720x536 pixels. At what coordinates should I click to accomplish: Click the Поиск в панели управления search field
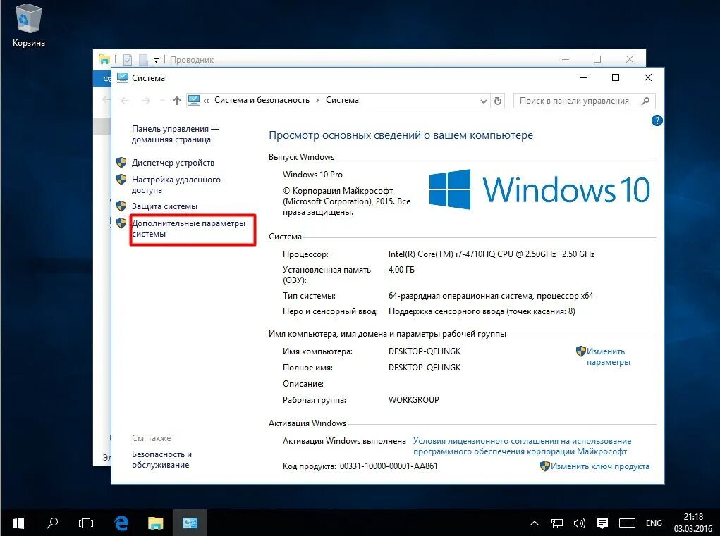coord(584,101)
